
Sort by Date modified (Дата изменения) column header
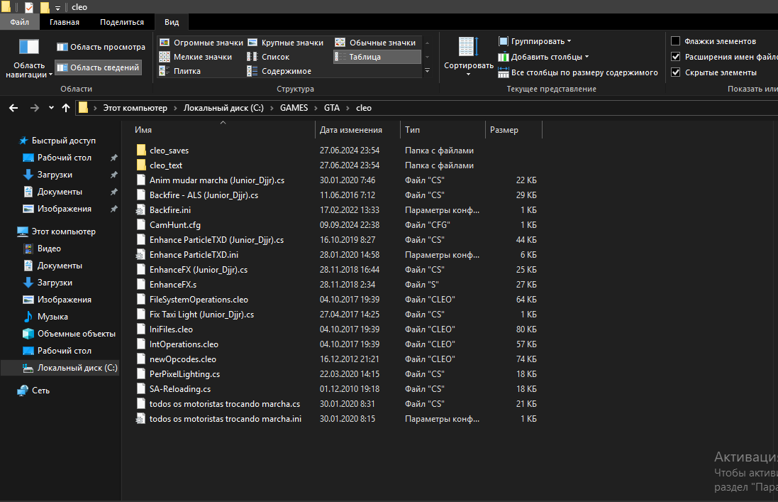[x=350, y=130]
